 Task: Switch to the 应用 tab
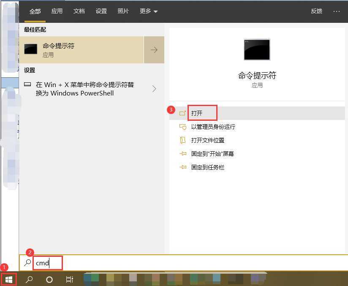(57, 11)
